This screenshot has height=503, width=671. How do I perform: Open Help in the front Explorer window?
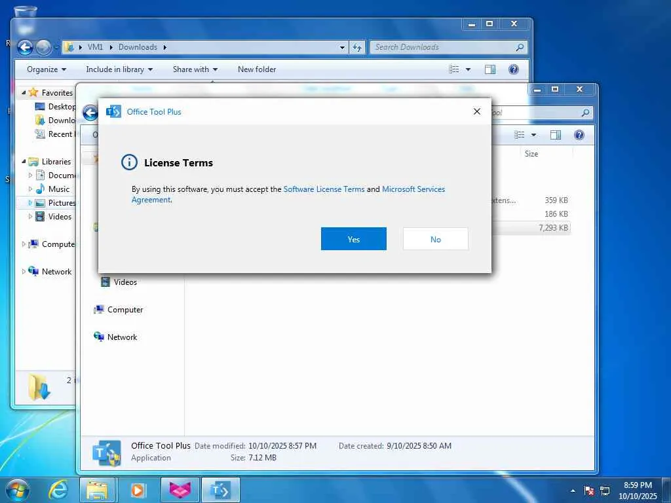(579, 135)
